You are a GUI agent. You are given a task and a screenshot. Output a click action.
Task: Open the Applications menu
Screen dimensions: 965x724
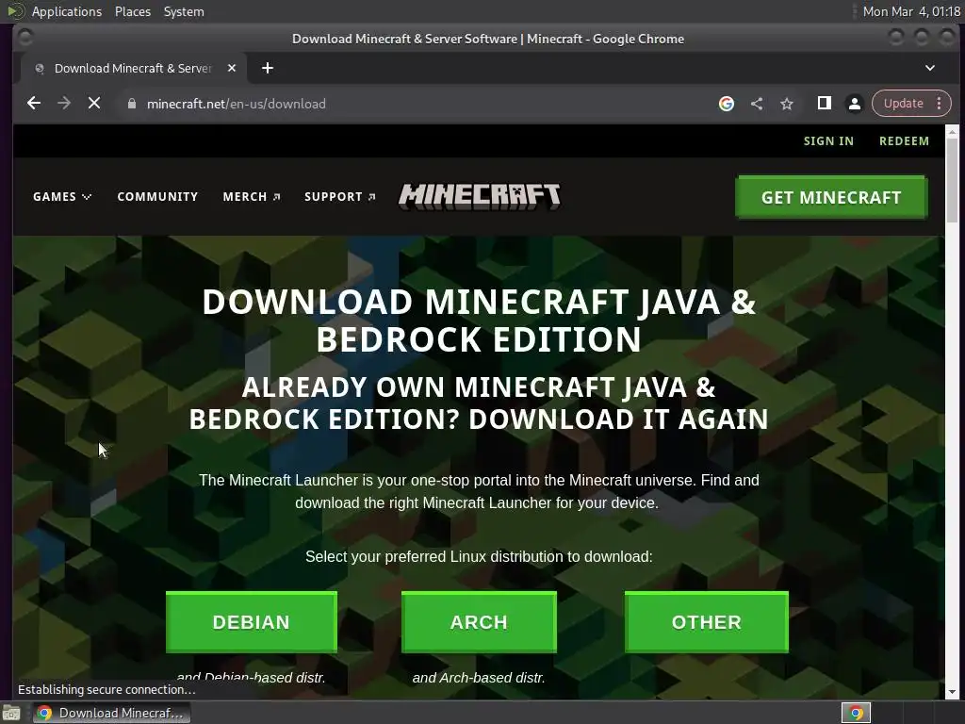pyautogui.click(x=67, y=11)
